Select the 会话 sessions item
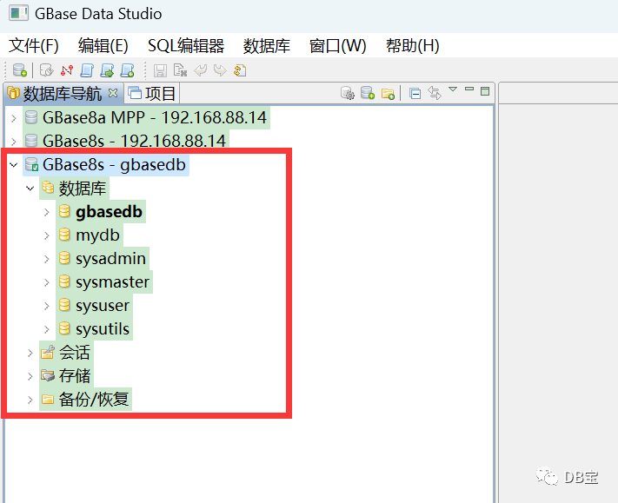Screen dimensions: 618x503 click(75, 352)
